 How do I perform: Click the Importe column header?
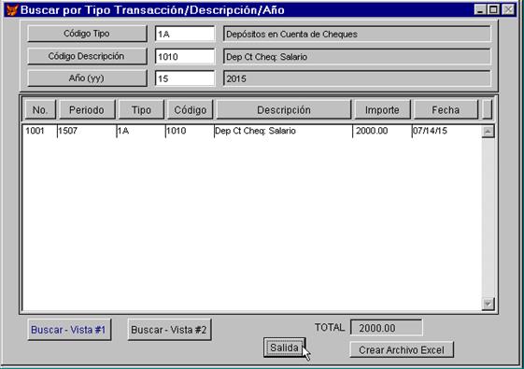point(382,109)
